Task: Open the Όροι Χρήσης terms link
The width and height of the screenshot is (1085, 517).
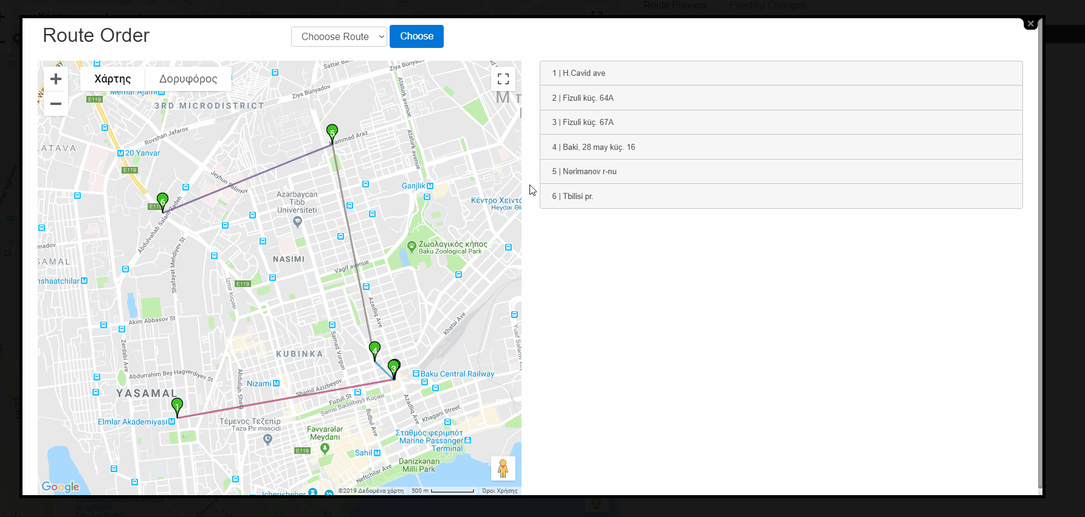Action: (x=500, y=491)
